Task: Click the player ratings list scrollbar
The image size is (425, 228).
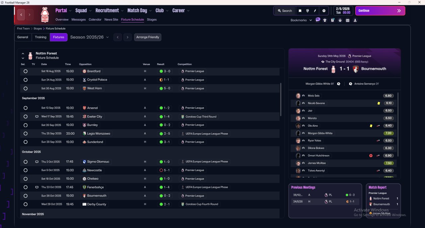Action: pyautogui.click(x=398, y=124)
